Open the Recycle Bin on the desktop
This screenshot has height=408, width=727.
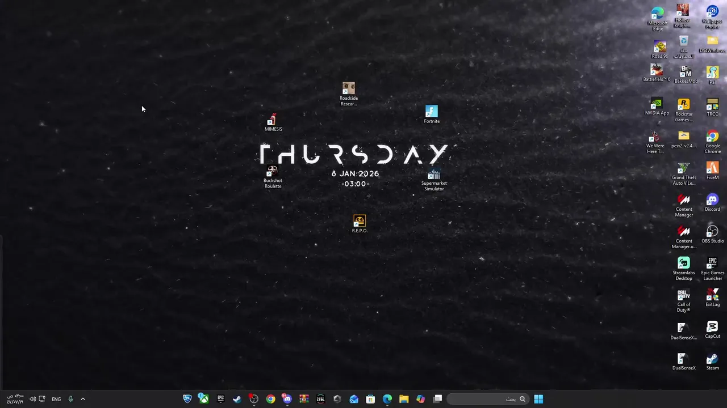click(683, 47)
